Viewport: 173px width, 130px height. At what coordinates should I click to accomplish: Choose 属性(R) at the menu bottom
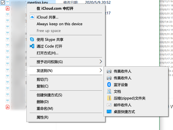43,117
